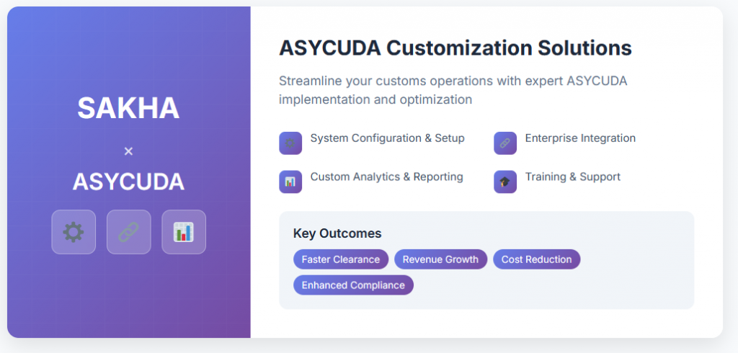The height and width of the screenshot is (353, 738).
Task: Click the Custom Analytics & Reporting chart icon
Action: coord(290,182)
